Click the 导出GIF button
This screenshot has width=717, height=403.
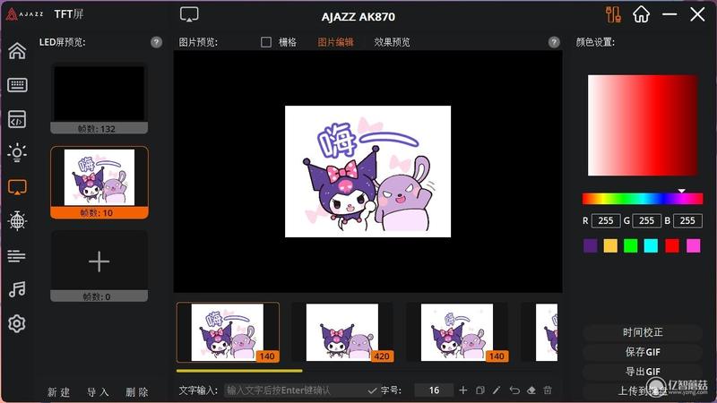point(643,372)
